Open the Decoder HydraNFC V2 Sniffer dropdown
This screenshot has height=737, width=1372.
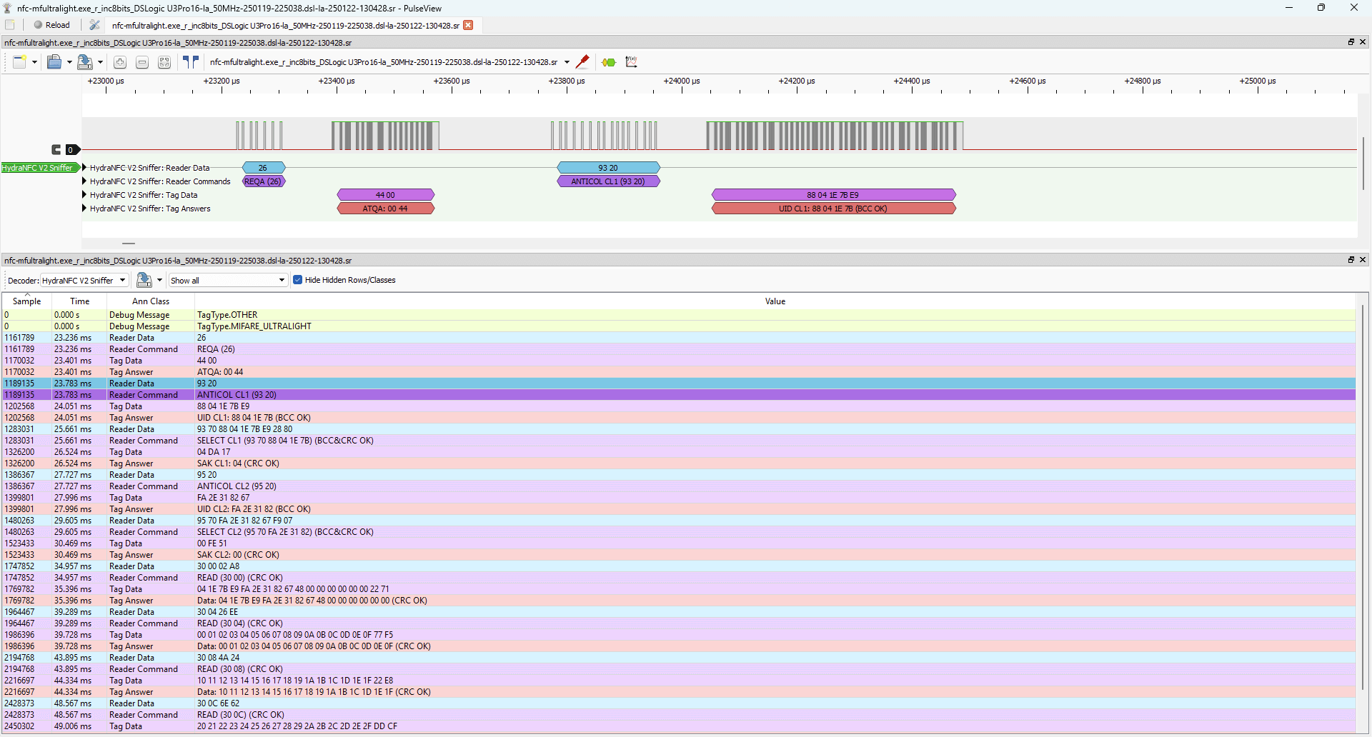84,281
